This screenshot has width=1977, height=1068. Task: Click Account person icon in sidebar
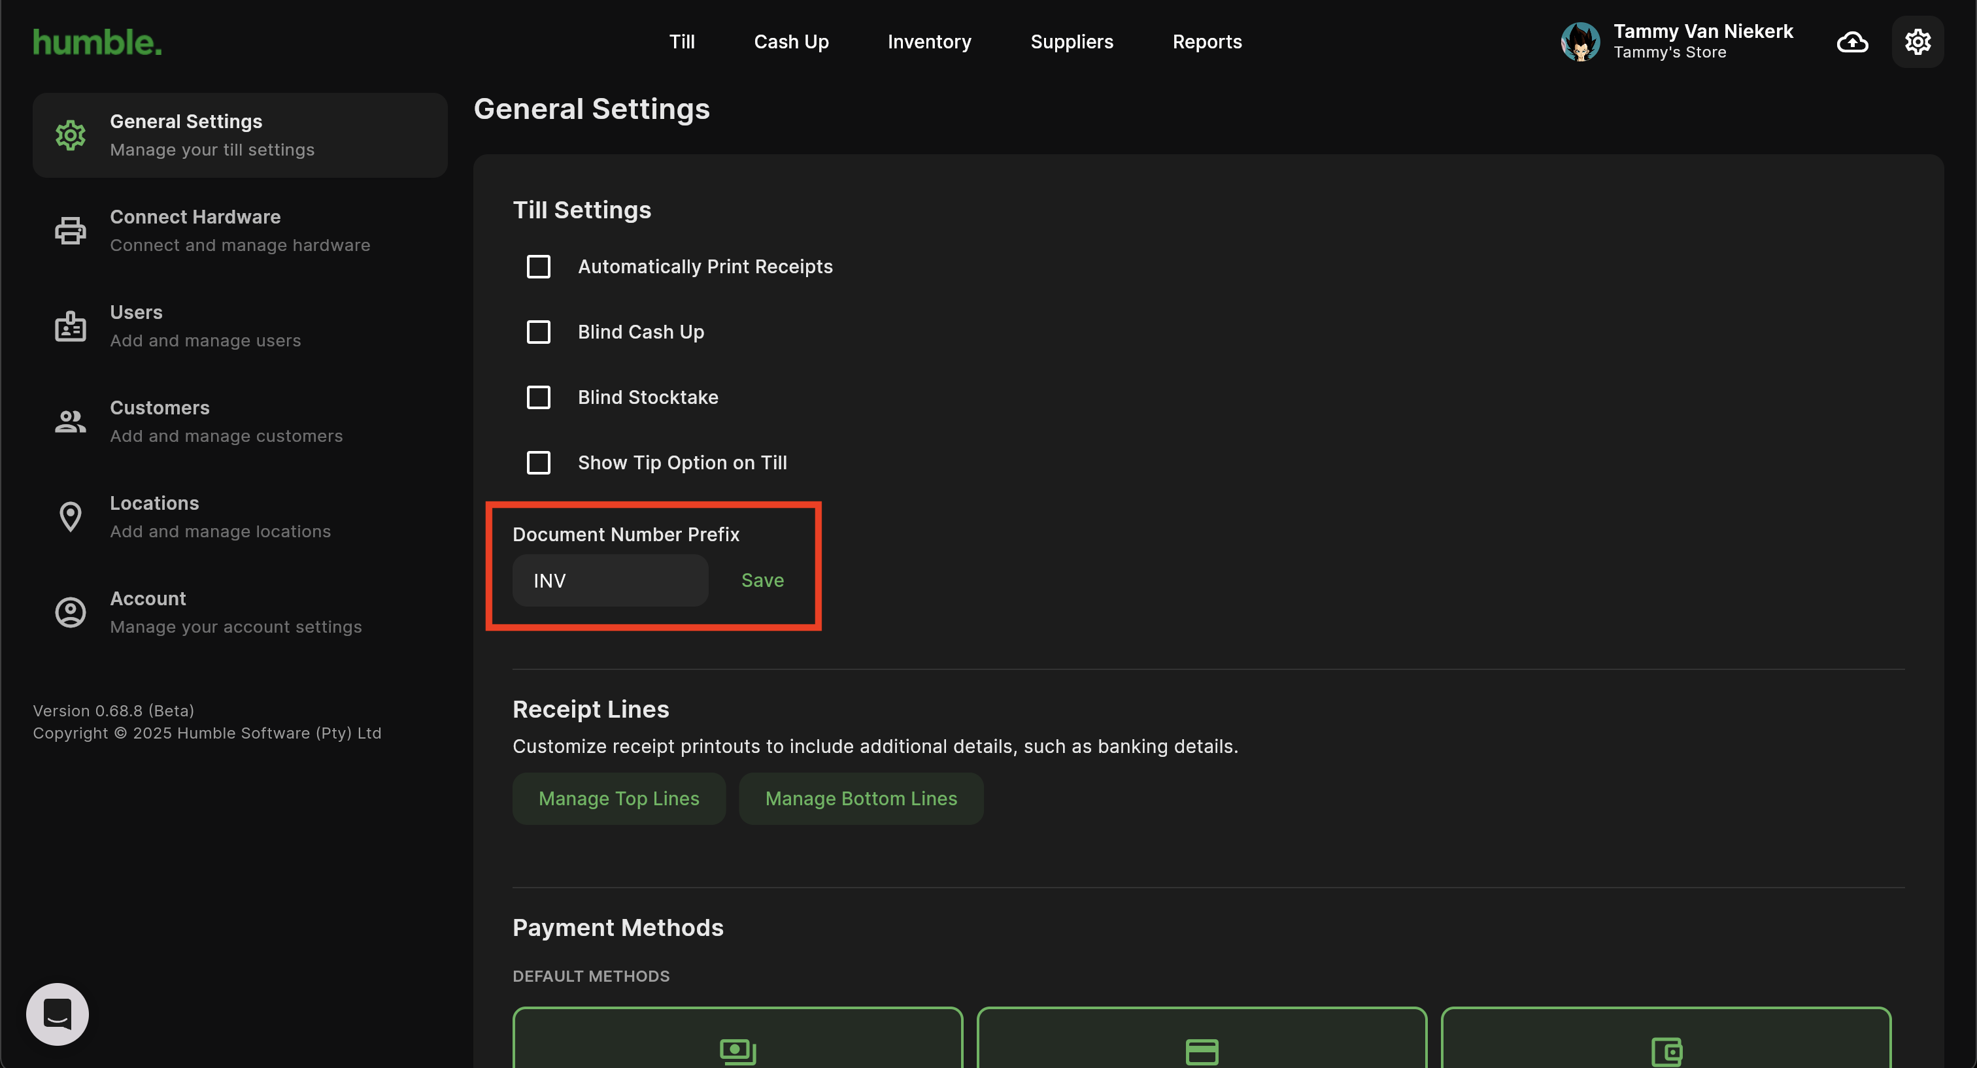point(71,612)
